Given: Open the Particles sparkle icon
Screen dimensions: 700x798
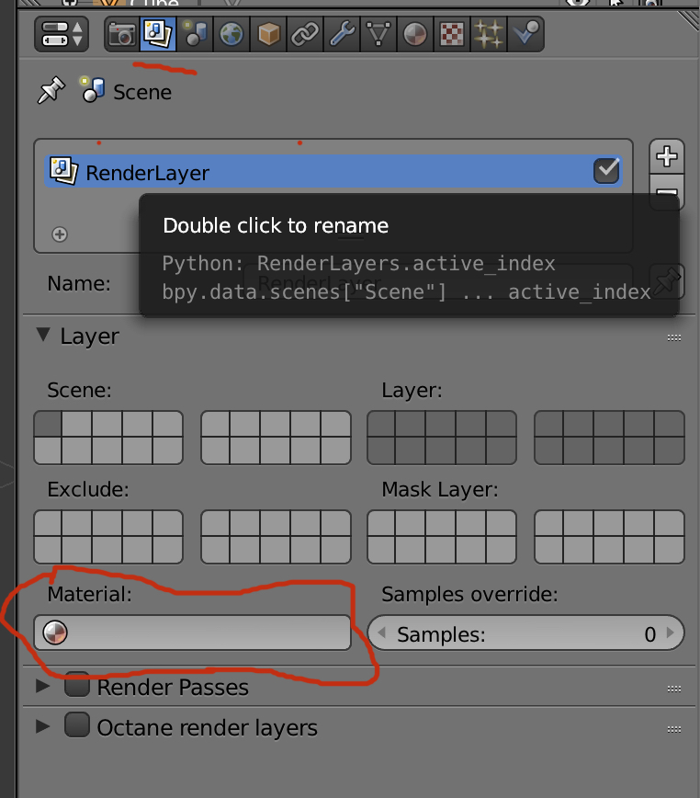Looking at the screenshot, I should (487, 35).
